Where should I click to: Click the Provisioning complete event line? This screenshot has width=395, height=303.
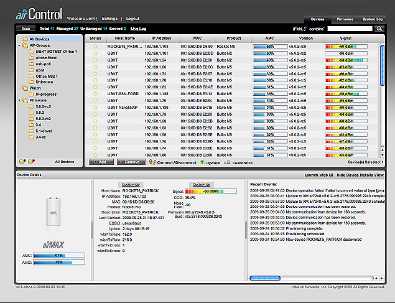286,228
